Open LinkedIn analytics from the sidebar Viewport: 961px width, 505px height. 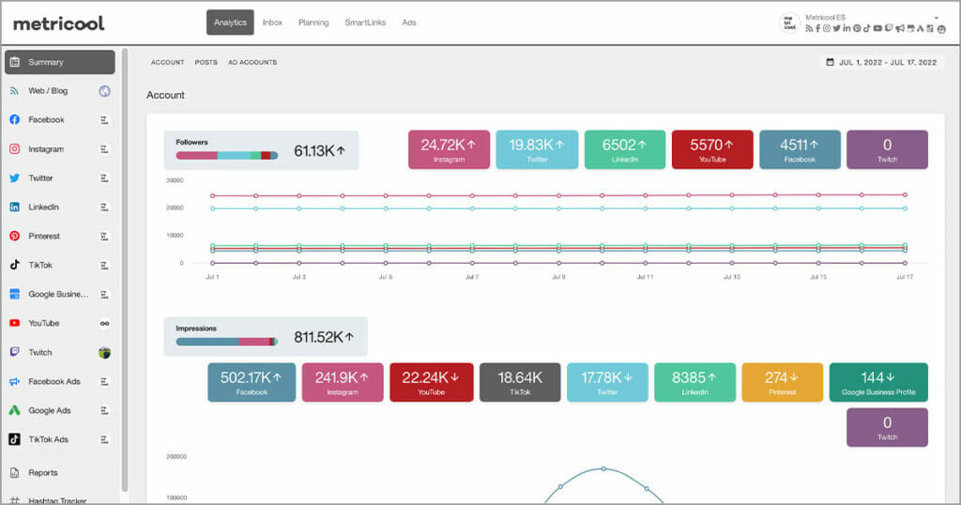click(43, 207)
